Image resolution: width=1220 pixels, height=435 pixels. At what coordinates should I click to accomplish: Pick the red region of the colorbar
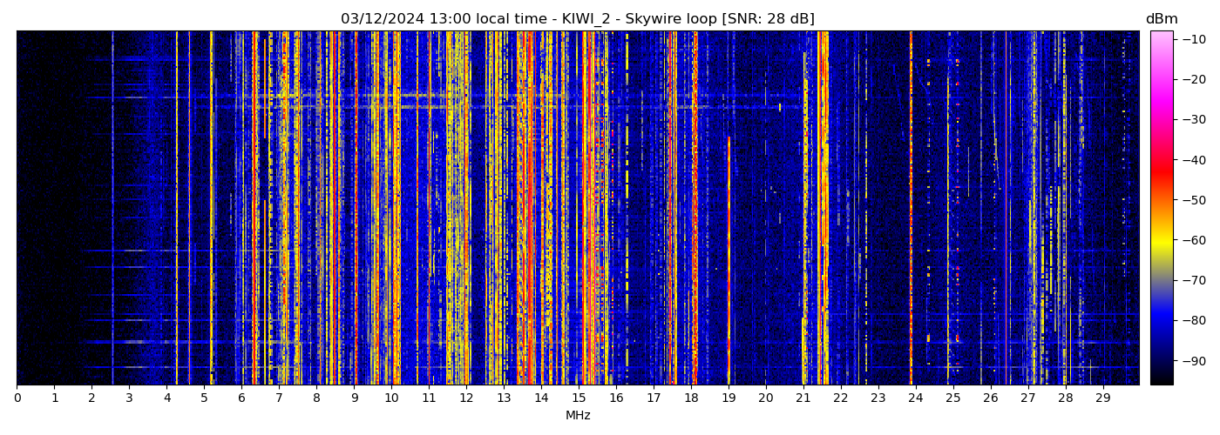click(1162, 170)
